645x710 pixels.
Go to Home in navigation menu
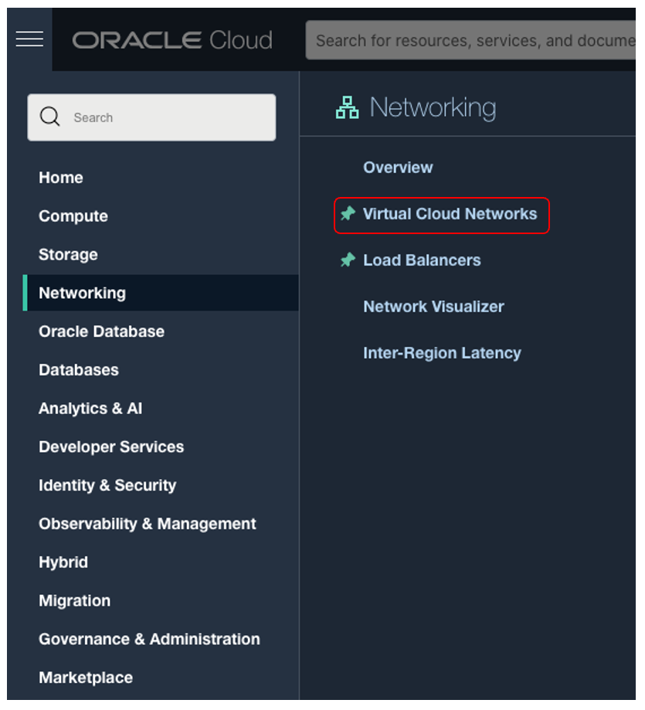pyautogui.click(x=61, y=178)
